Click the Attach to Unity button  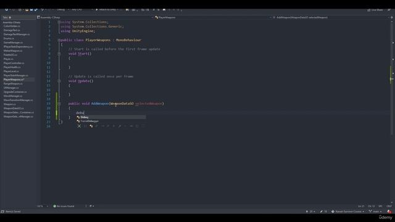coord(107,10)
